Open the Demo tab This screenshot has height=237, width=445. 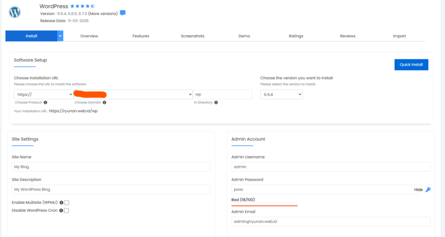[244, 36]
